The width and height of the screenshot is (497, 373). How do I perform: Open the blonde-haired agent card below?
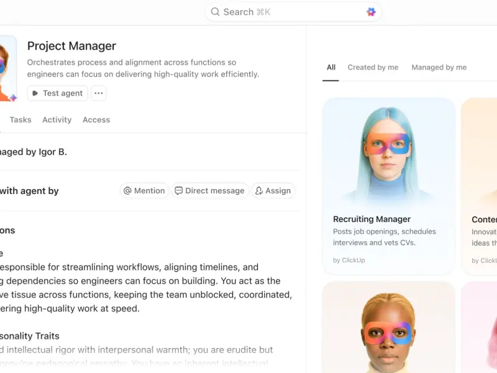click(x=389, y=328)
